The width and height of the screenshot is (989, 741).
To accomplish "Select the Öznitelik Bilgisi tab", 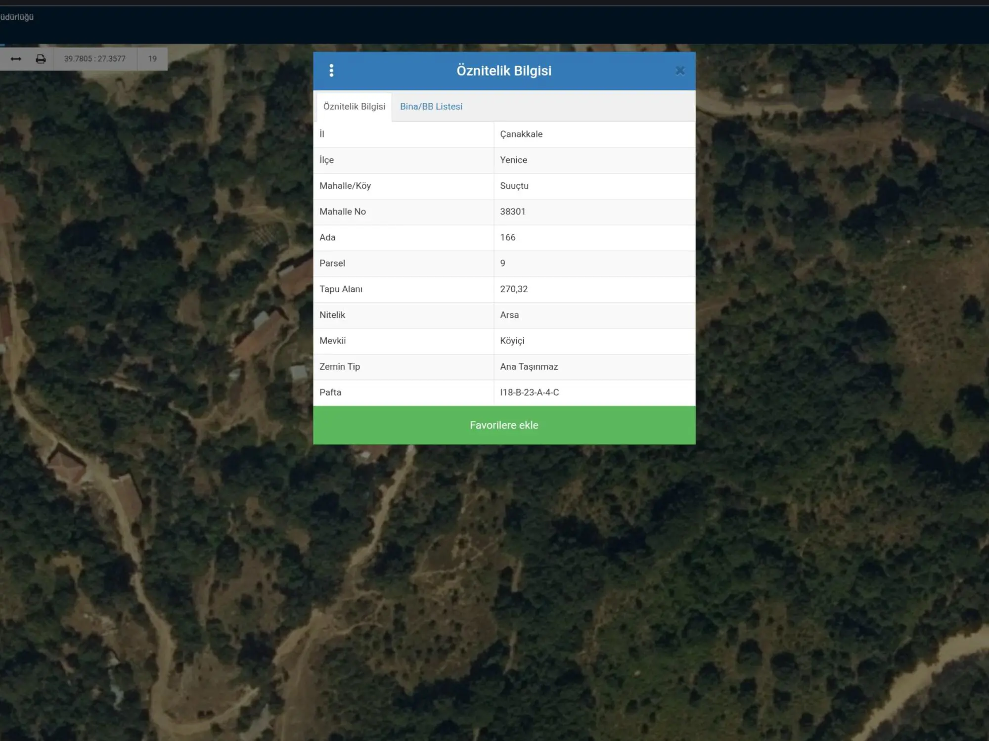I will (354, 106).
